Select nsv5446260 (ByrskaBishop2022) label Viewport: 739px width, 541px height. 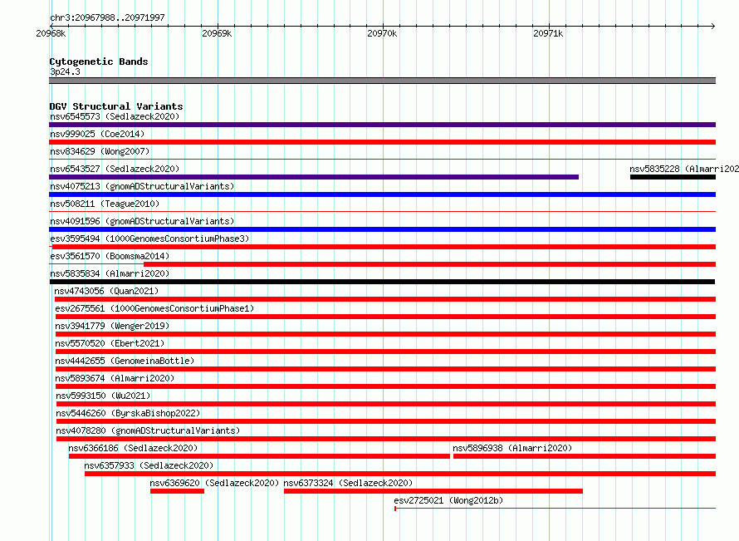(x=128, y=413)
